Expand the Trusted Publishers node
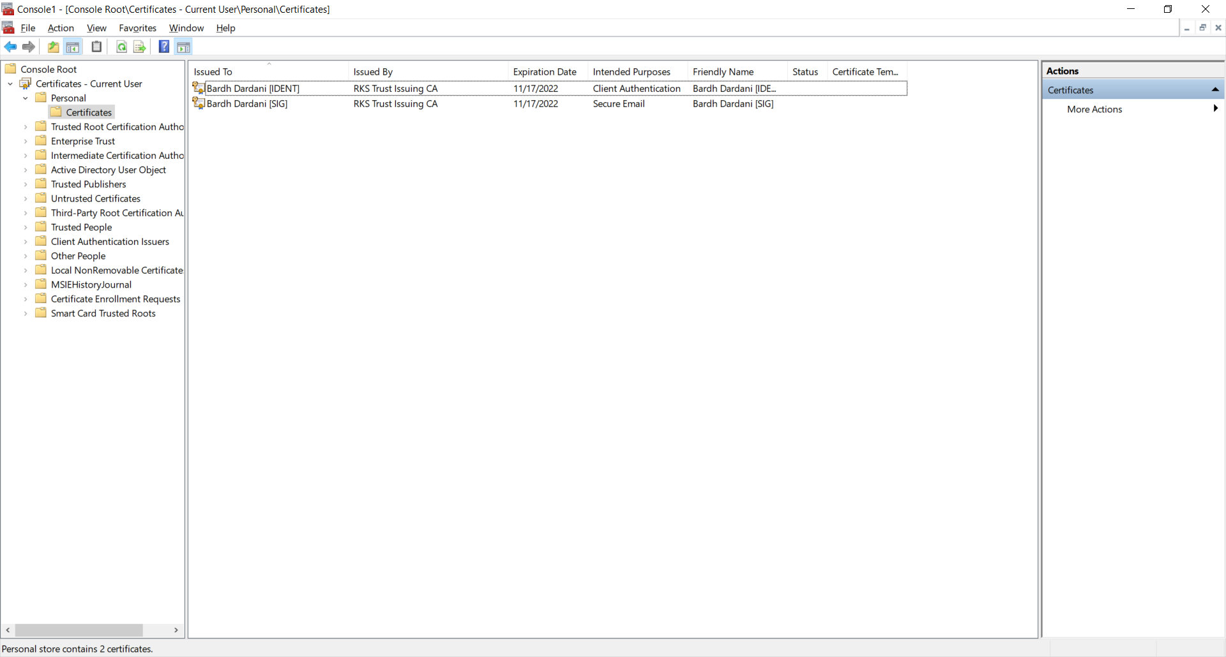 [x=26, y=184]
